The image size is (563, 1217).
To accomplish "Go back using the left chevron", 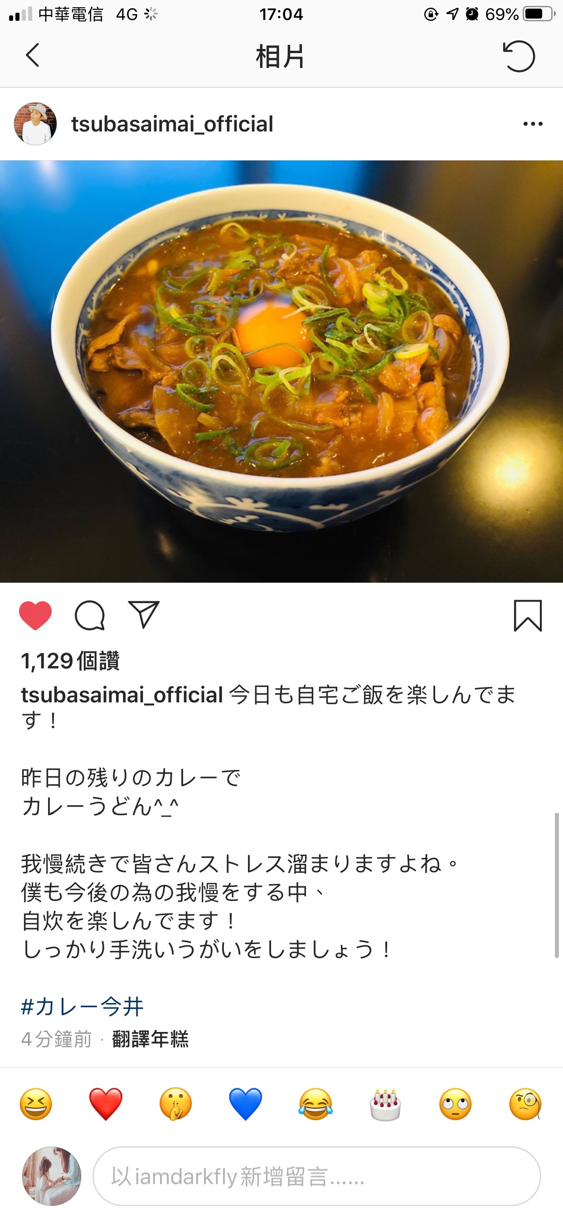I will click(32, 56).
